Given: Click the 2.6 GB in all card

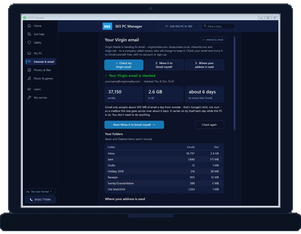Looking at the screenshot, I should (x=164, y=94).
